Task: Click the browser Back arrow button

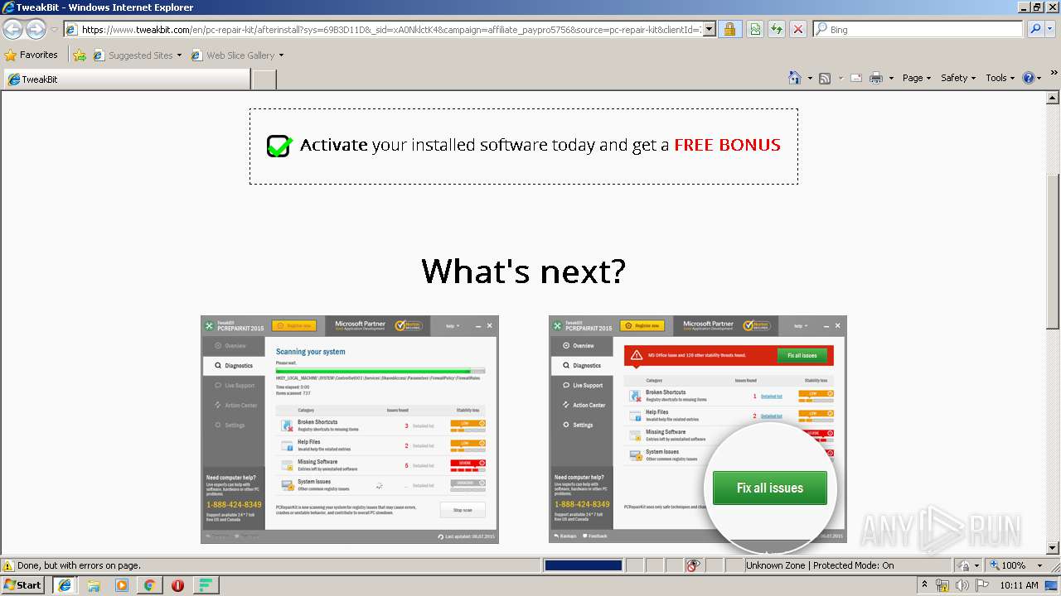Action: pyautogui.click(x=13, y=30)
